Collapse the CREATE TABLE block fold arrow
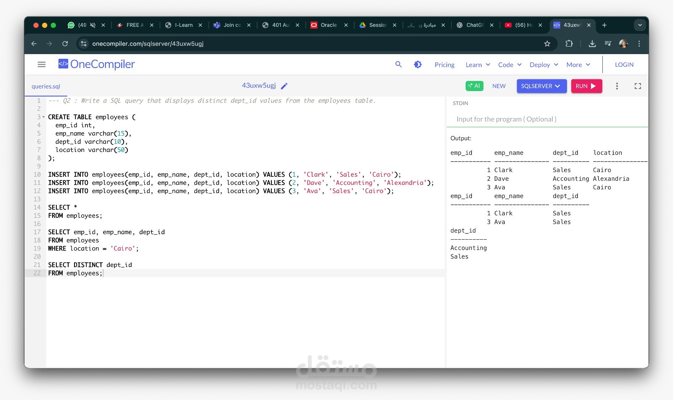The width and height of the screenshot is (673, 400). 43,117
